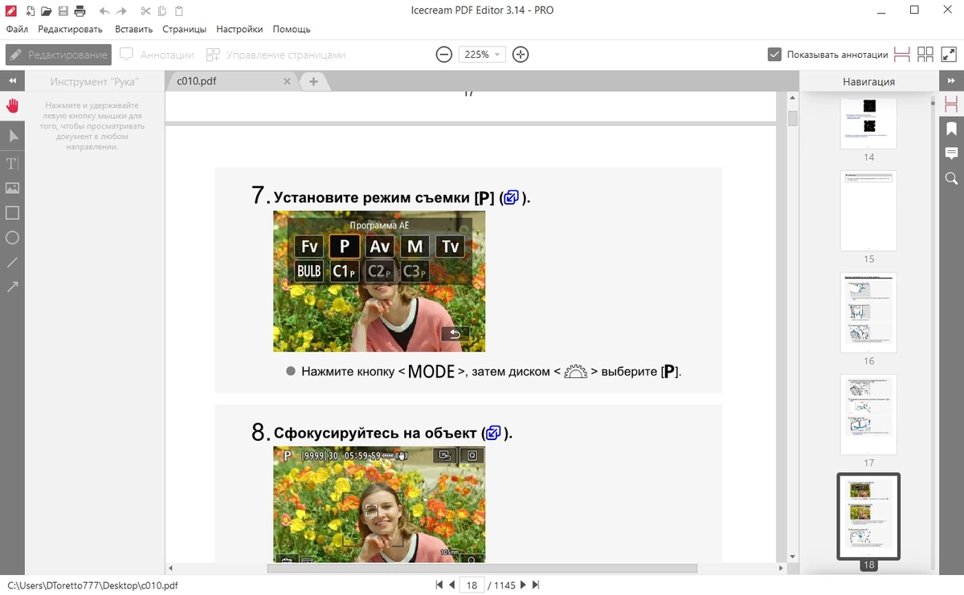The width and height of the screenshot is (964, 595).
Task: Copy selection using copy icon
Action: [x=161, y=10]
